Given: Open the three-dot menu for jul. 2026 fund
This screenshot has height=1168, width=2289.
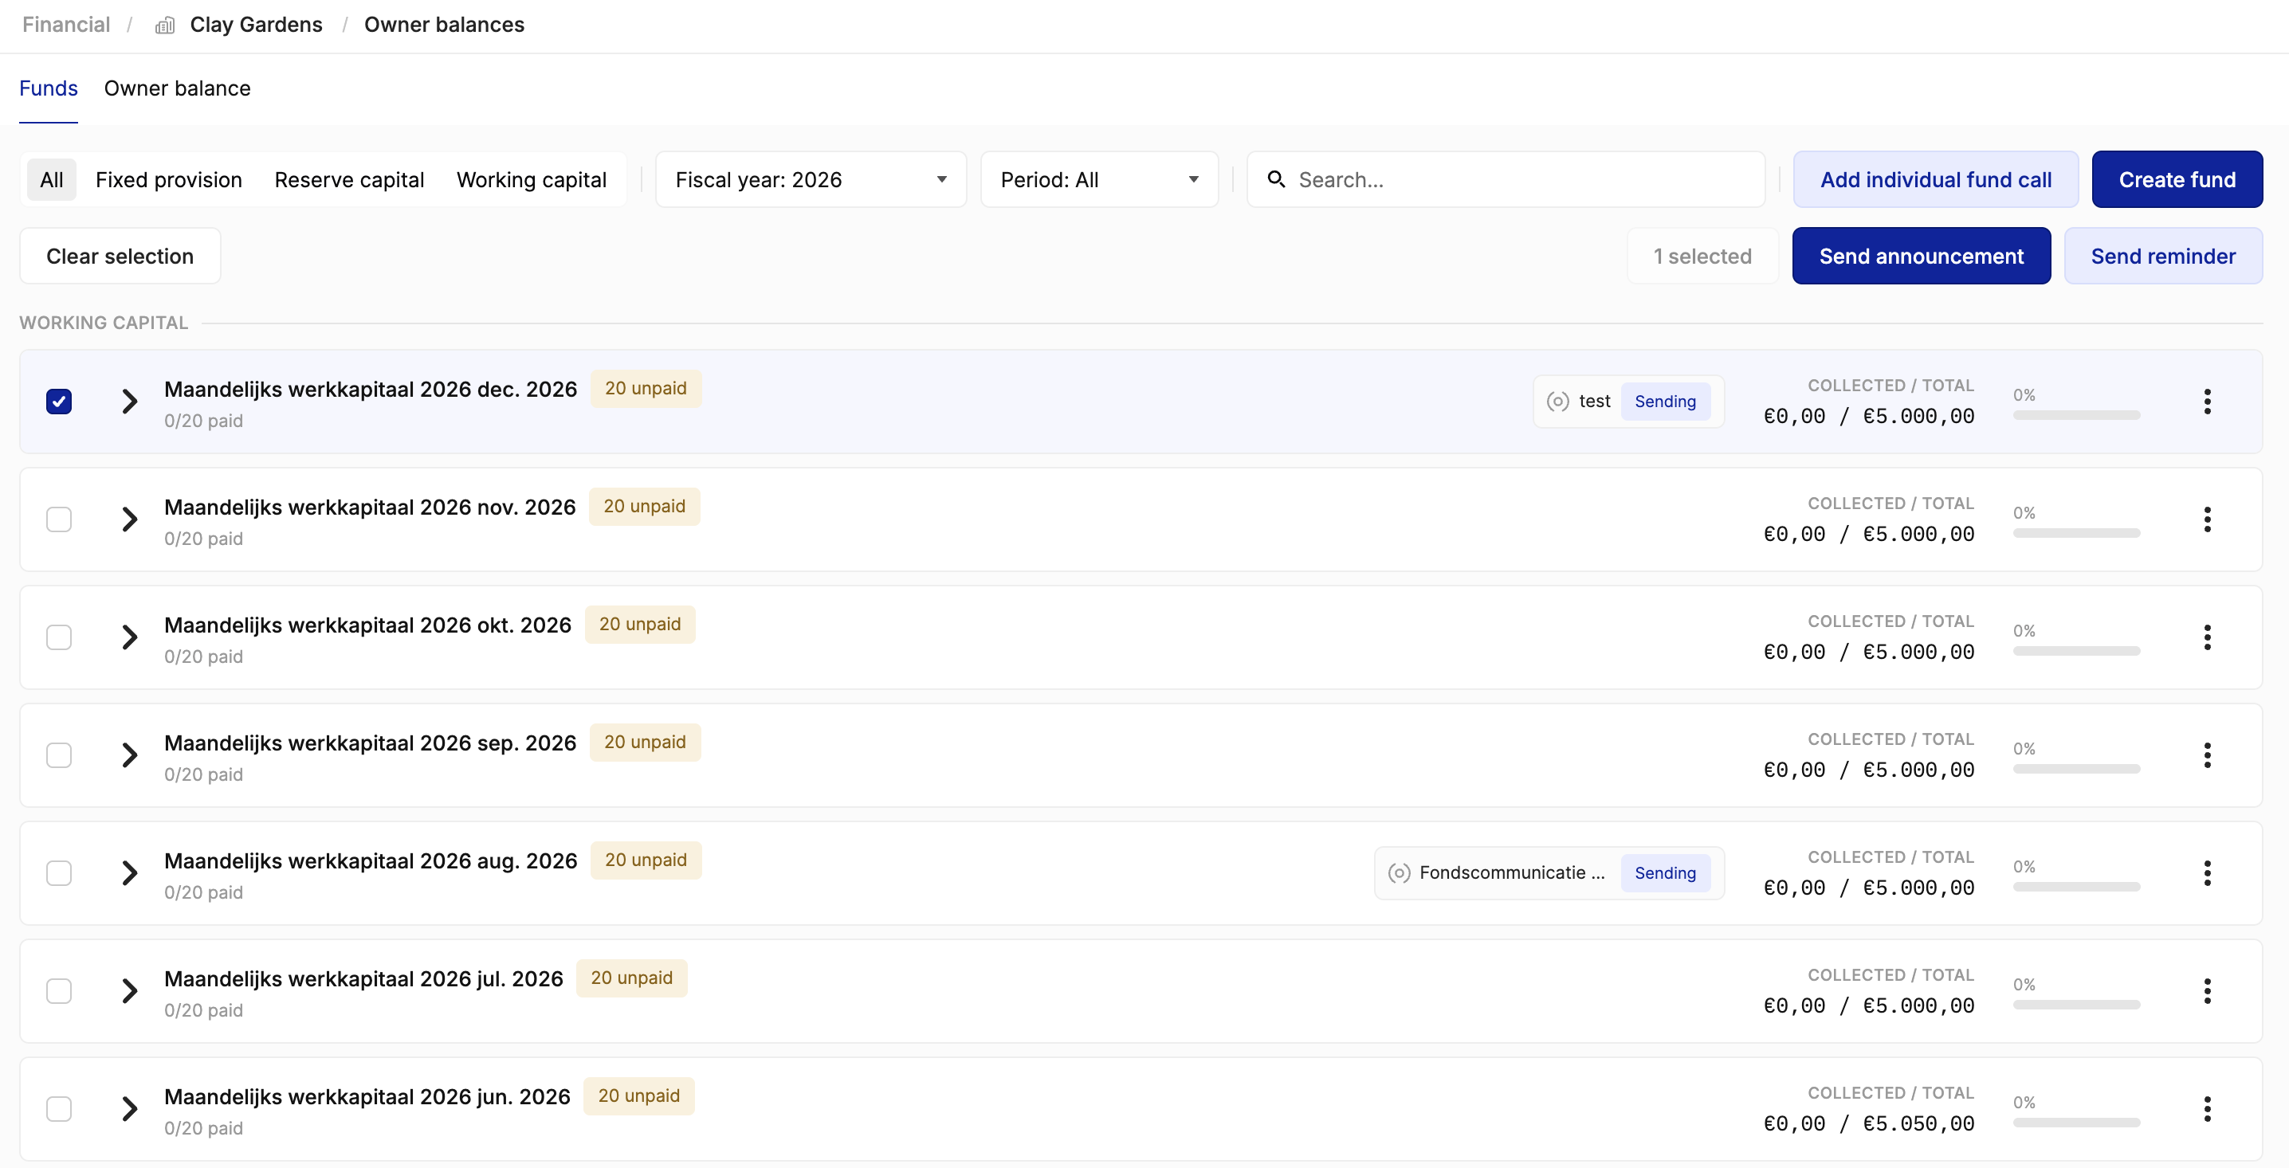Looking at the screenshot, I should 2207,991.
